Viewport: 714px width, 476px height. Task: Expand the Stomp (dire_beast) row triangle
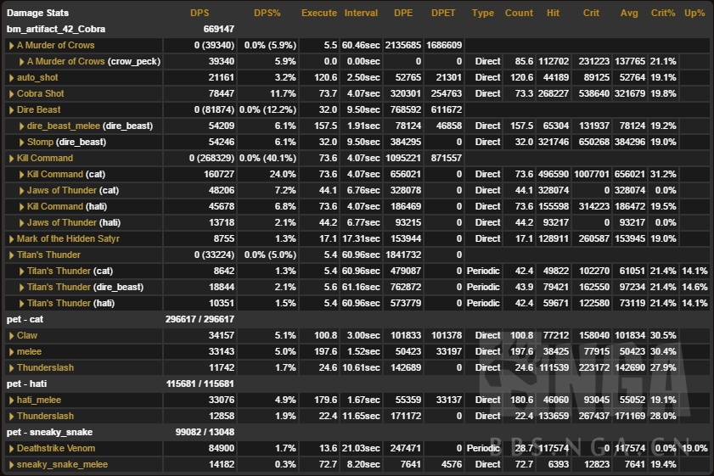21,143
